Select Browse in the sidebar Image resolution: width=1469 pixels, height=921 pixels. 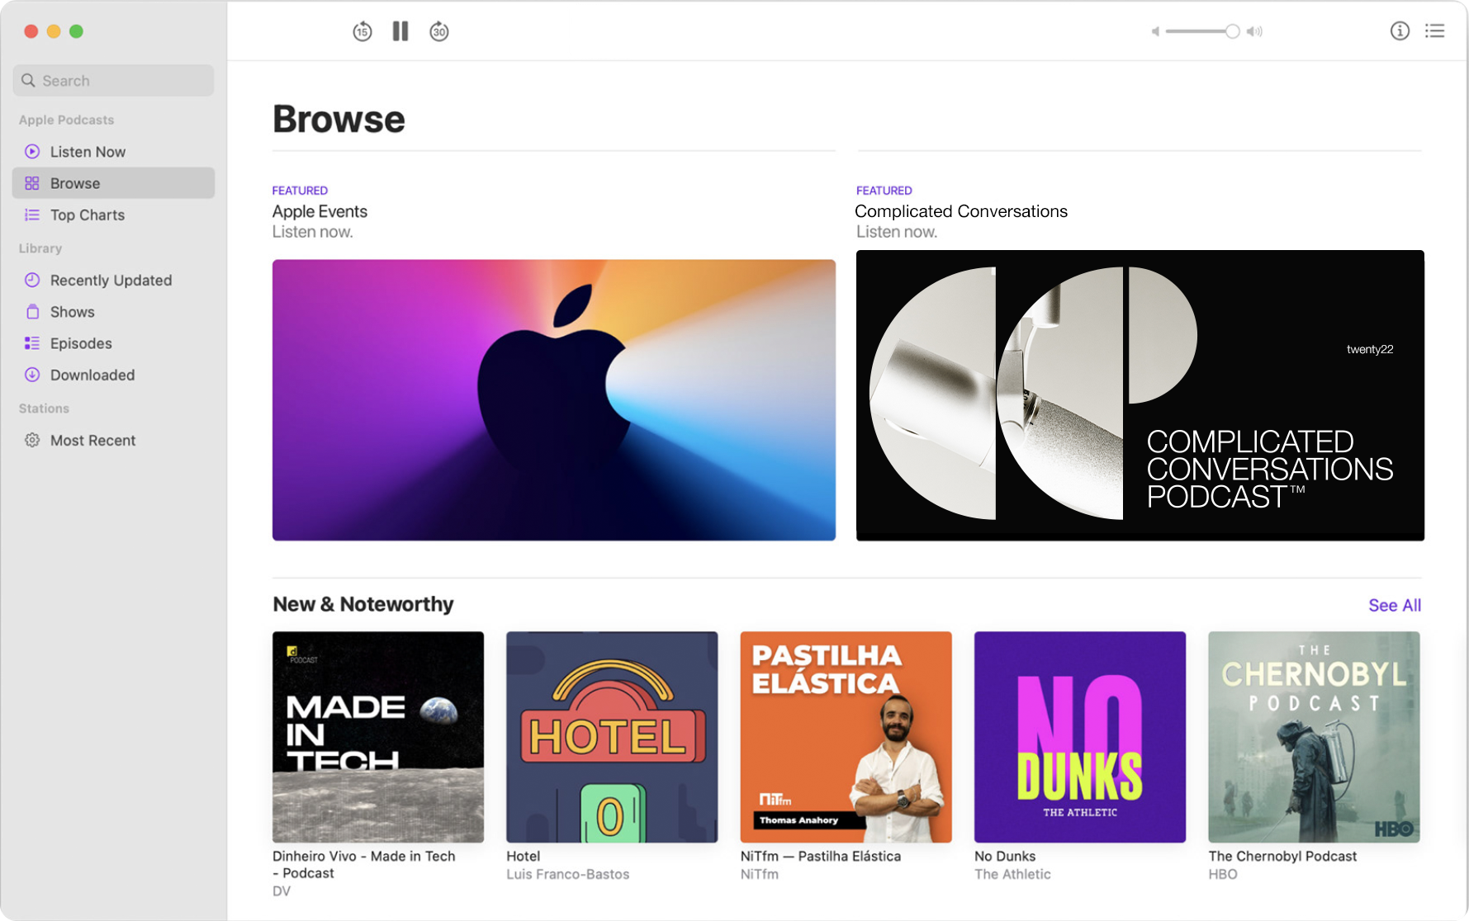coord(113,183)
